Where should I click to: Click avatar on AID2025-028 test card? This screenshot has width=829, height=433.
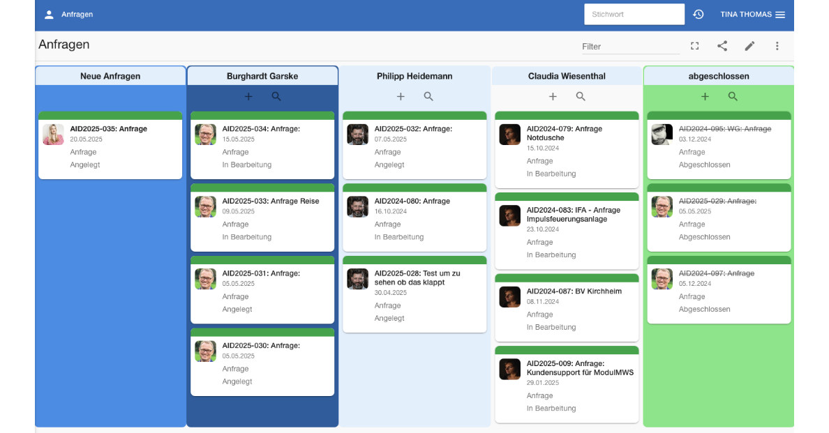pos(357,279)
